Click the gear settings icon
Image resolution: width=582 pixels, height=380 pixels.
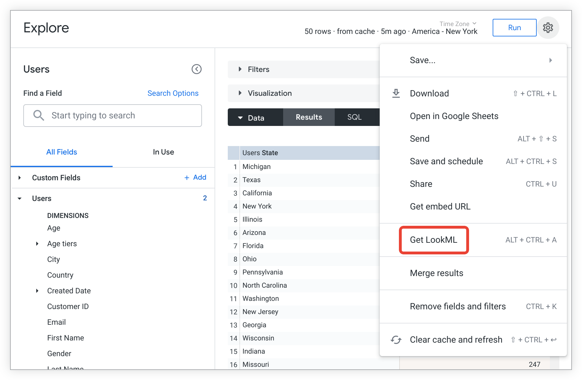[x=548, y=28]
